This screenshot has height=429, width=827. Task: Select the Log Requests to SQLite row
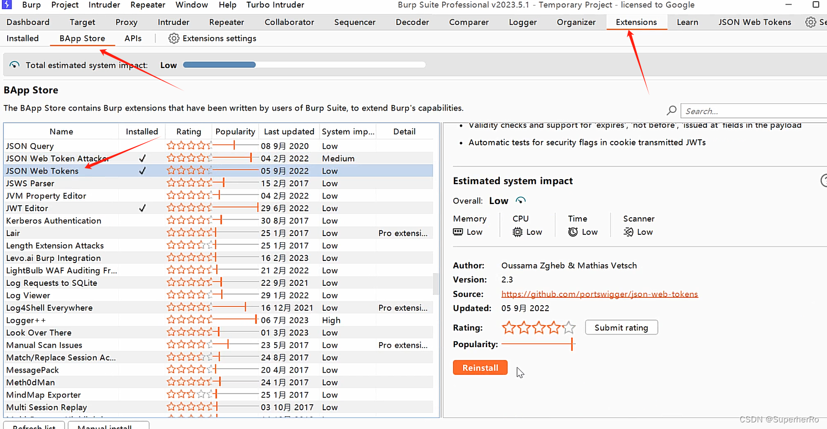tap(218, 282)
